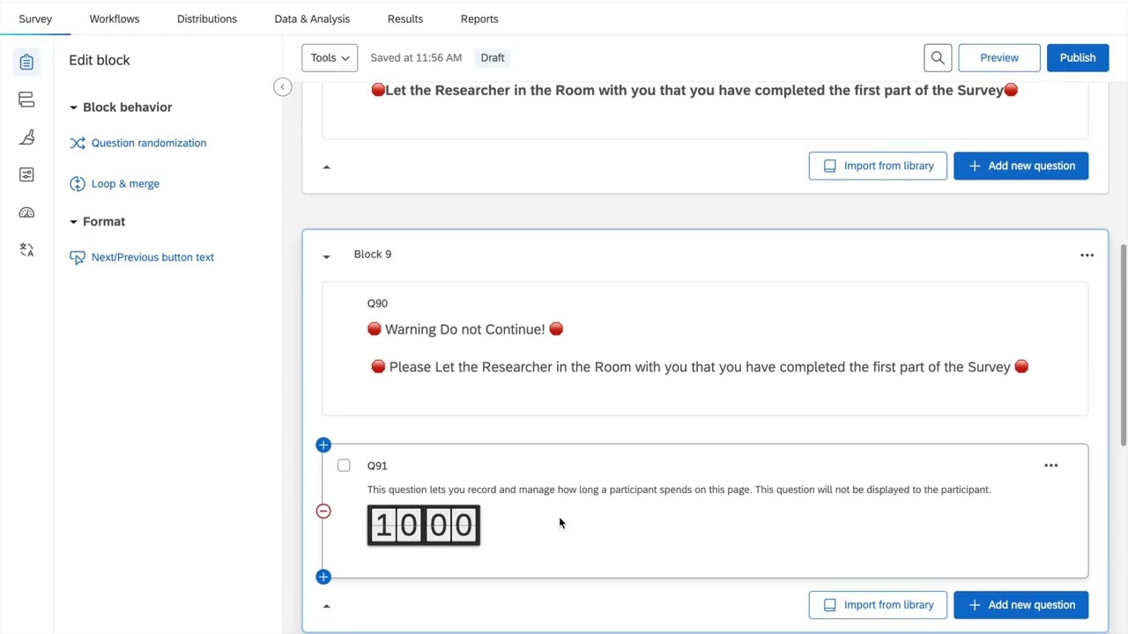The image size is (1128, 634).
Task: Click the Q91 timing question description
Action: (679, 490)
